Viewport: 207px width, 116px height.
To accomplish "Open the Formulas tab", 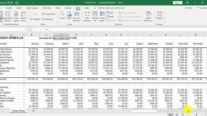I will pos(47,8).
